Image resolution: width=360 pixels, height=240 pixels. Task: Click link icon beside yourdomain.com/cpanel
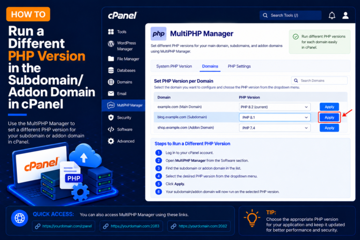pyautogui.click(x=37, y=226)
